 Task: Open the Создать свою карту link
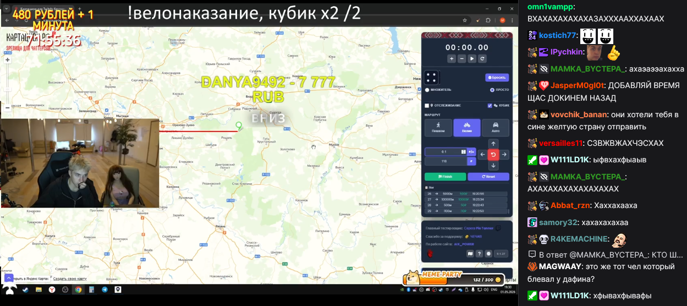click(69, 278)
